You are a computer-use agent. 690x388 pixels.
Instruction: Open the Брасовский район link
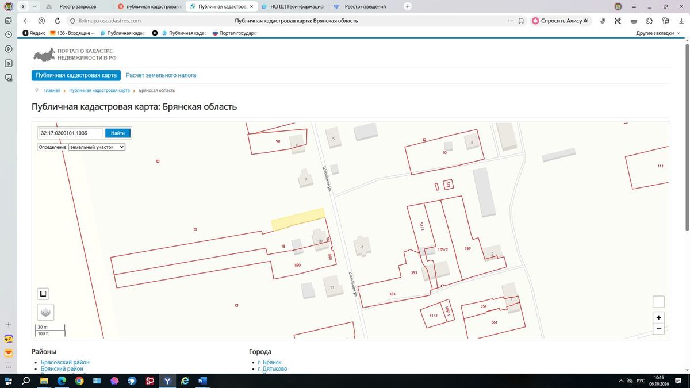[65, 362]
